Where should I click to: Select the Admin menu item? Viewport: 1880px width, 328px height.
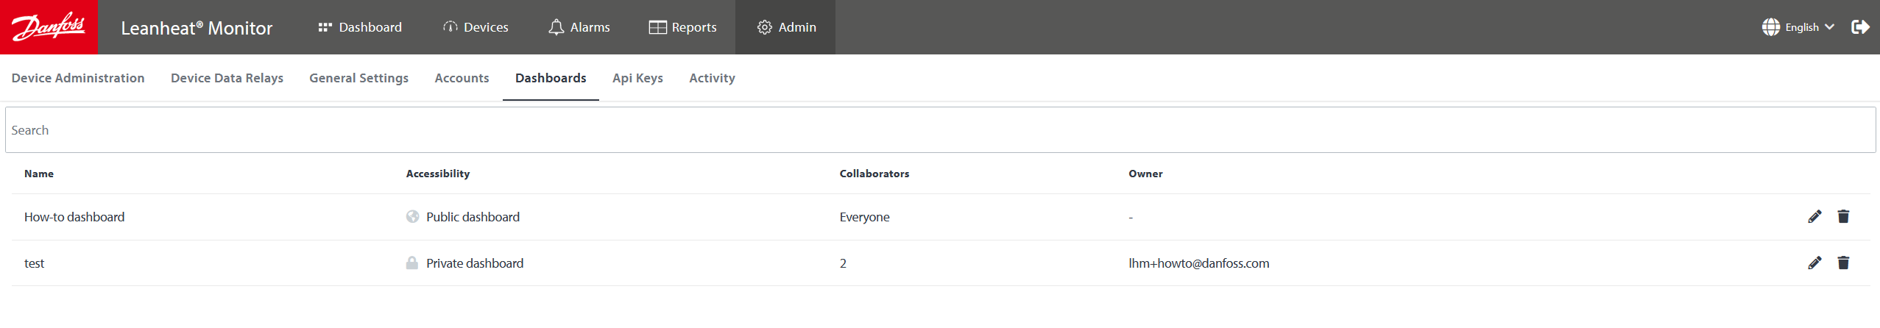tap(786, 27)
